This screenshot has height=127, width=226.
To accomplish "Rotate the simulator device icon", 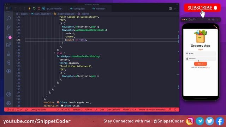I will [x=218, y=19].
